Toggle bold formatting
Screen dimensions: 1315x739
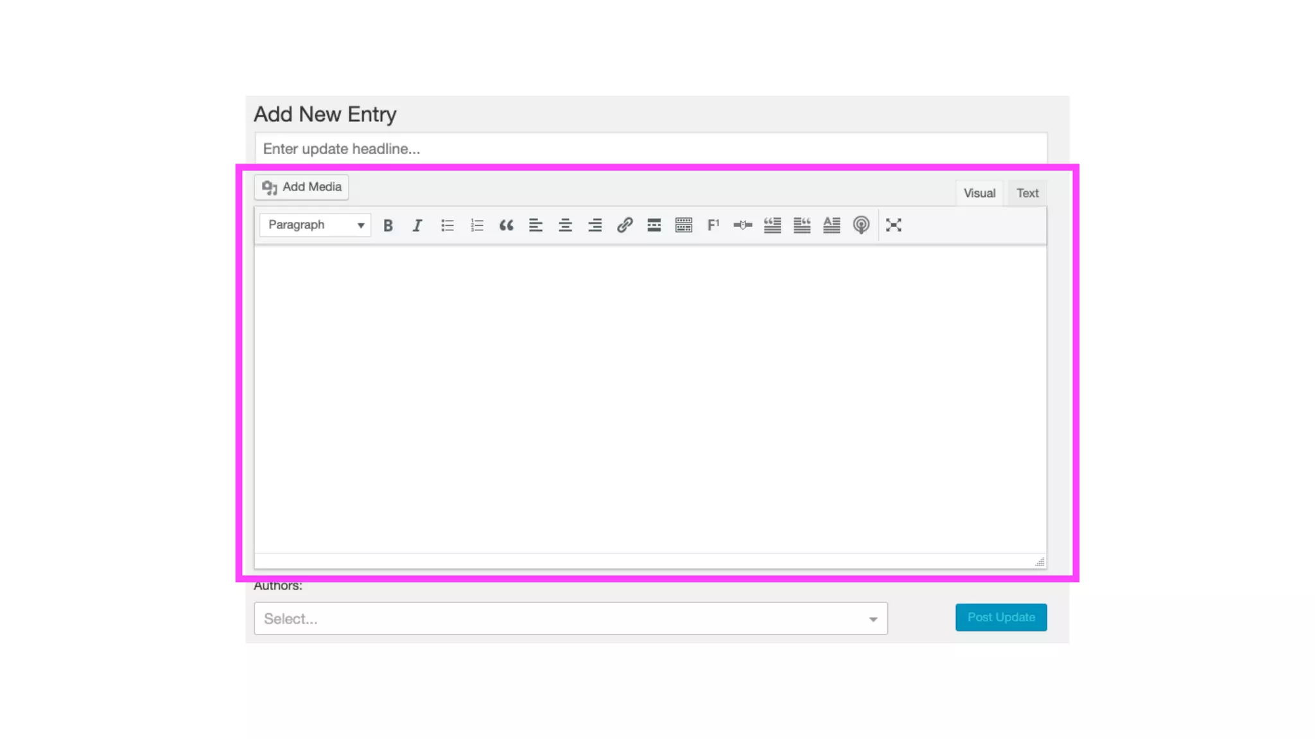[388, 225]
